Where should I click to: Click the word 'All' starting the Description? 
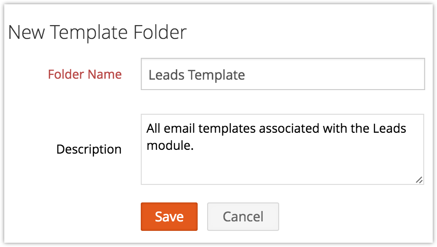(154, 129)
